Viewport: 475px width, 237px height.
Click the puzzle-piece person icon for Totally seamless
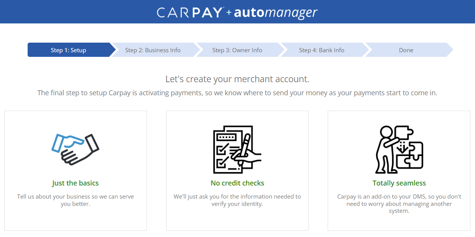[x=399, y=149]
